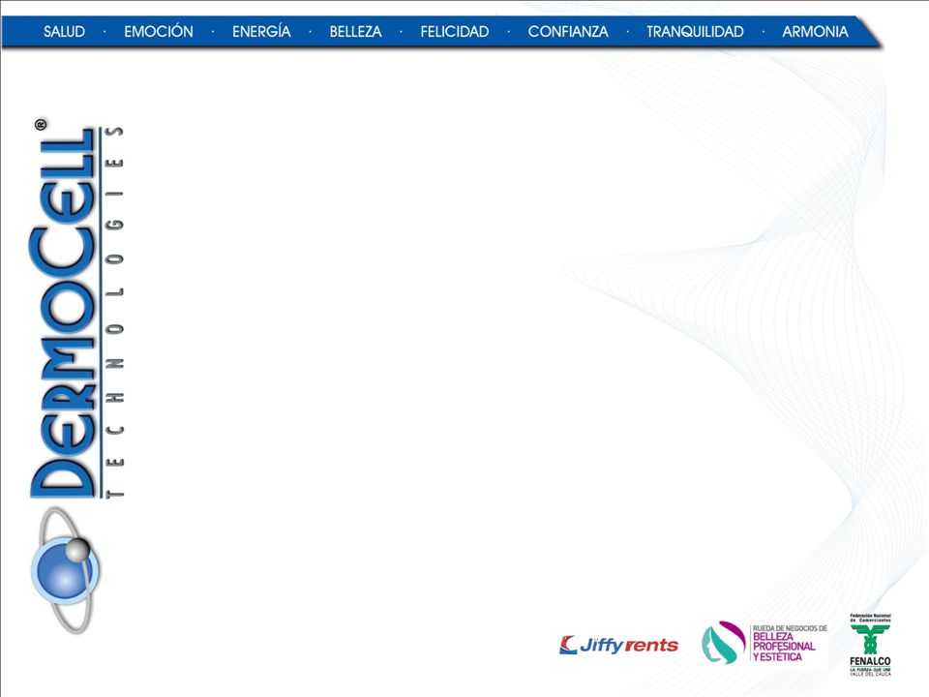
Task: Click the registered trademark symbol by DermoCell
Action: coord(41,125)
